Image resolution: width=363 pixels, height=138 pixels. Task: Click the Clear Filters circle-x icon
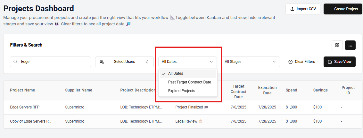291,62
